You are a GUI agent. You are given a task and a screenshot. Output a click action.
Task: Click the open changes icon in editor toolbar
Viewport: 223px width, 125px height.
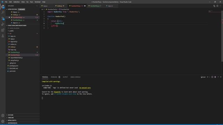(x=214, y=6)
